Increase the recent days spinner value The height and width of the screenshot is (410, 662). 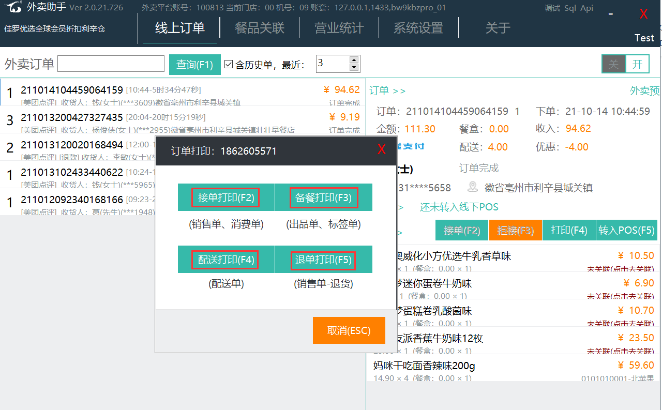pyautogui.click(x=354, y=60)
